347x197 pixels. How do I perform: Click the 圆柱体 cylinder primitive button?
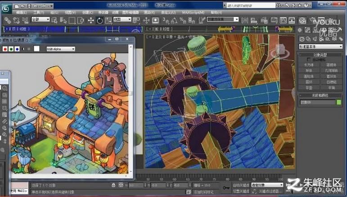click(309, 76)
